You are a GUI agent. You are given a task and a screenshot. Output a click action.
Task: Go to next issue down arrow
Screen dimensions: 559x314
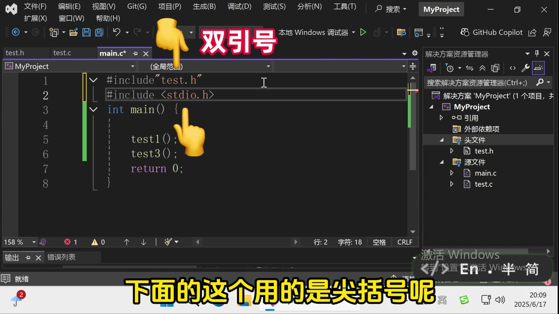click(x=143, y=242)
